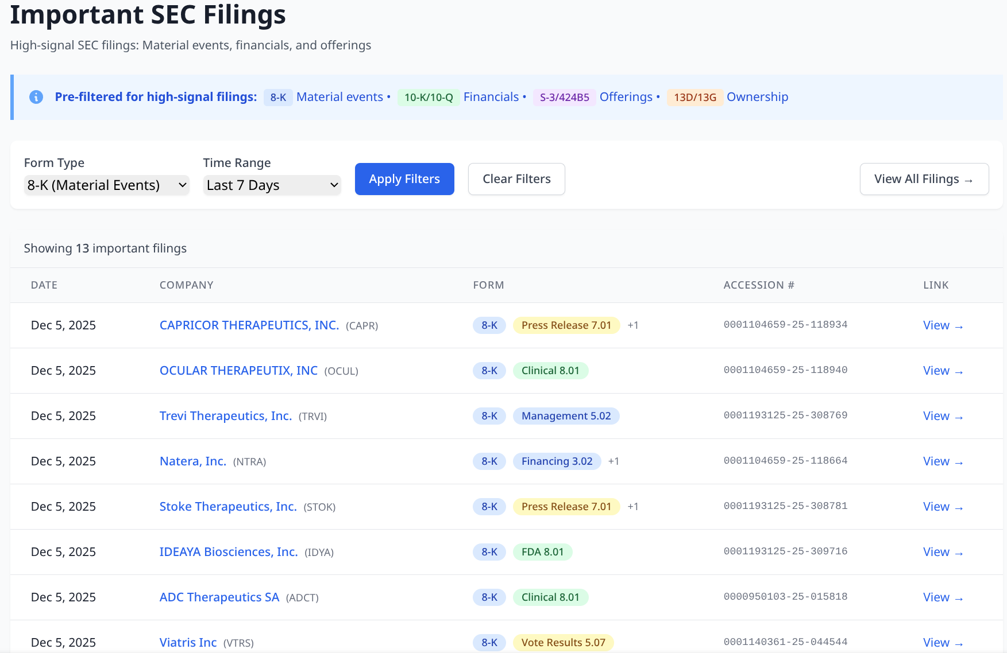Image resolution: width=1007 pixels, height=653 pixels.
Task: Open CAPRICOR THERAPEUTICS, INC. company page
Action: 249,325
